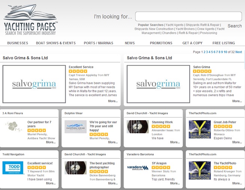This screenshot has height=190, width=245.
Task: Open Boat Shows & Events menu
Action: pos(56,43)
